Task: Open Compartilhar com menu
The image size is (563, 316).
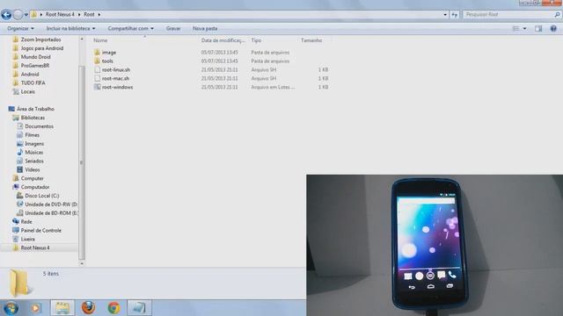Action: (x=131, y=28)
